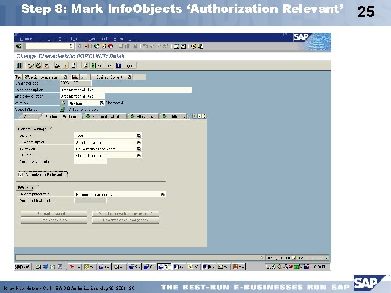The height and width of the screenshot is (293, 391).
Task: Click the Customize local layout icon
Action: [x=200, y=46]
